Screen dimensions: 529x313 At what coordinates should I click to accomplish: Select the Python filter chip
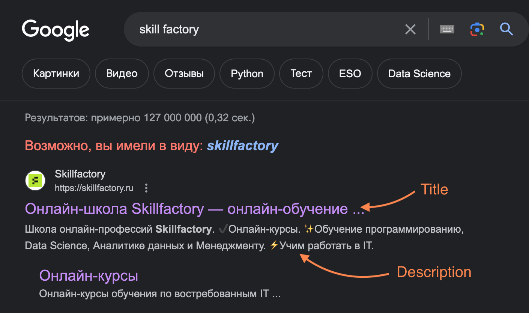pos(247,73)
